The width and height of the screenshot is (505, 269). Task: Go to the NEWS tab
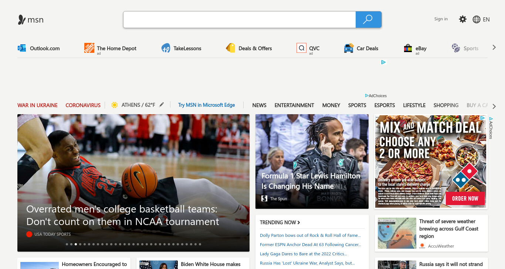pos(259,105)
